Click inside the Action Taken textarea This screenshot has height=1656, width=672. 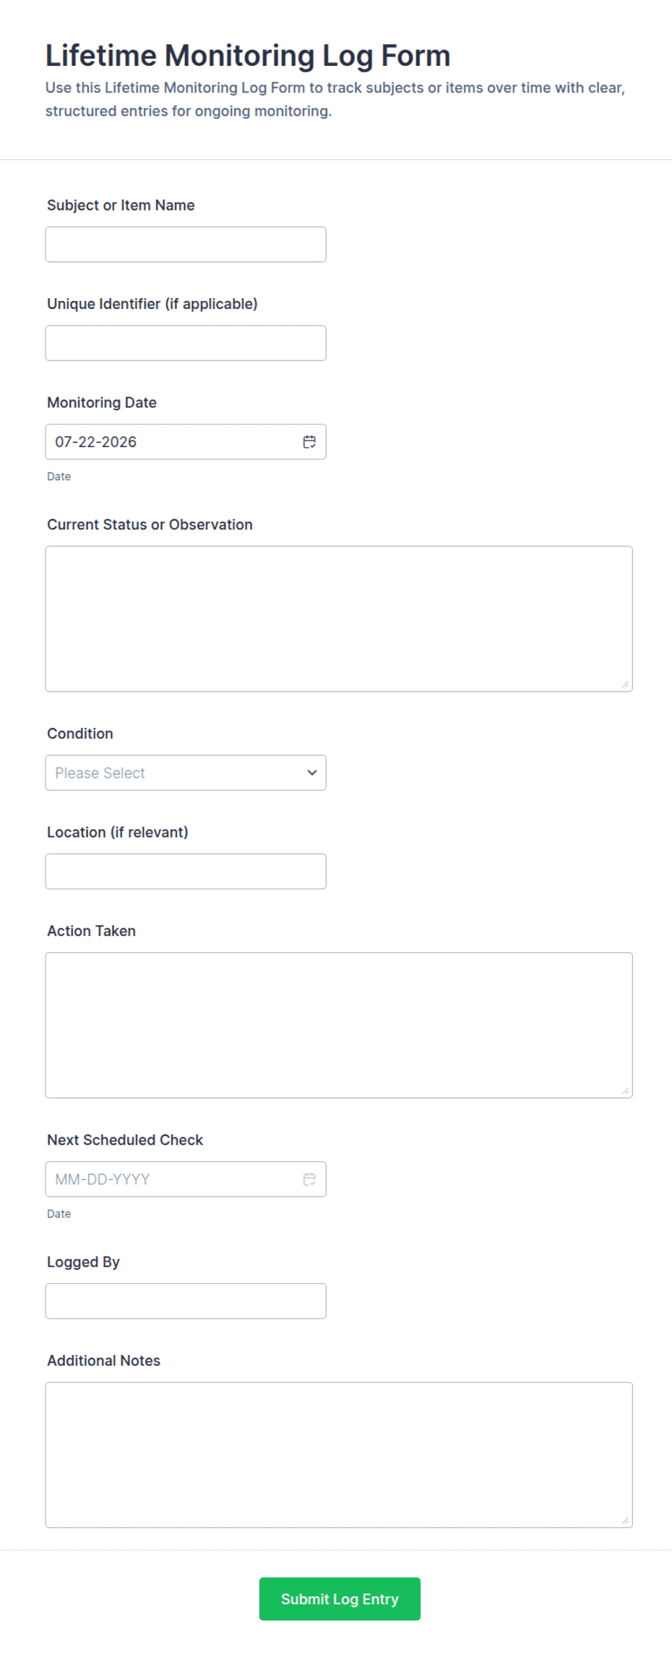tap(339, 1025)
